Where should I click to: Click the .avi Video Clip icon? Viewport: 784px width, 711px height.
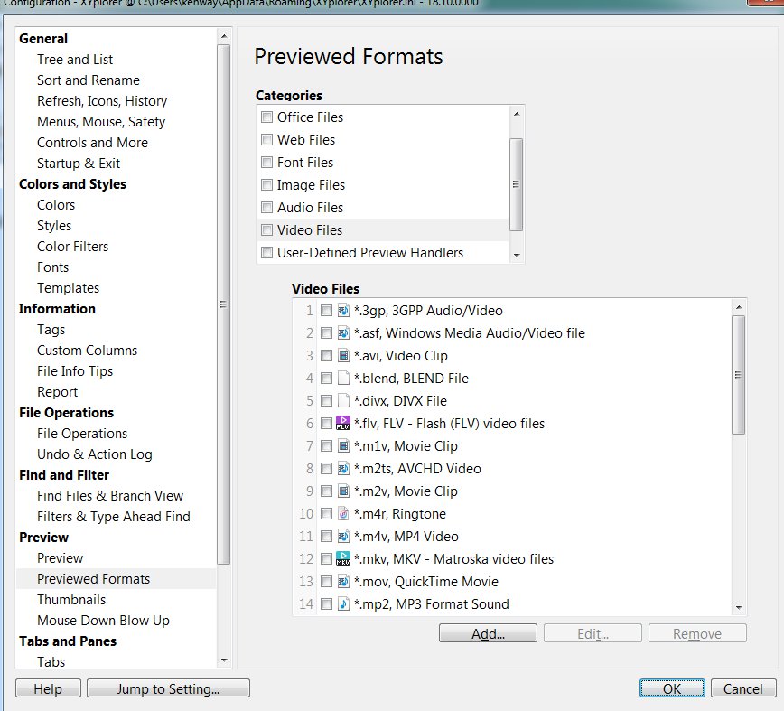343,355
